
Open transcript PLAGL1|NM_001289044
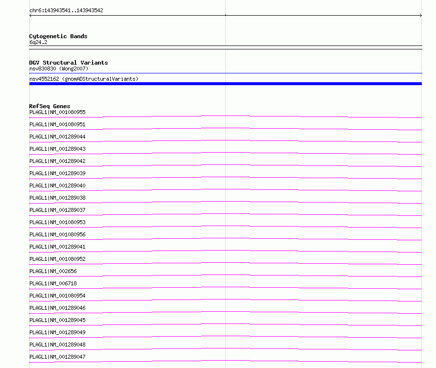[57, 137]
